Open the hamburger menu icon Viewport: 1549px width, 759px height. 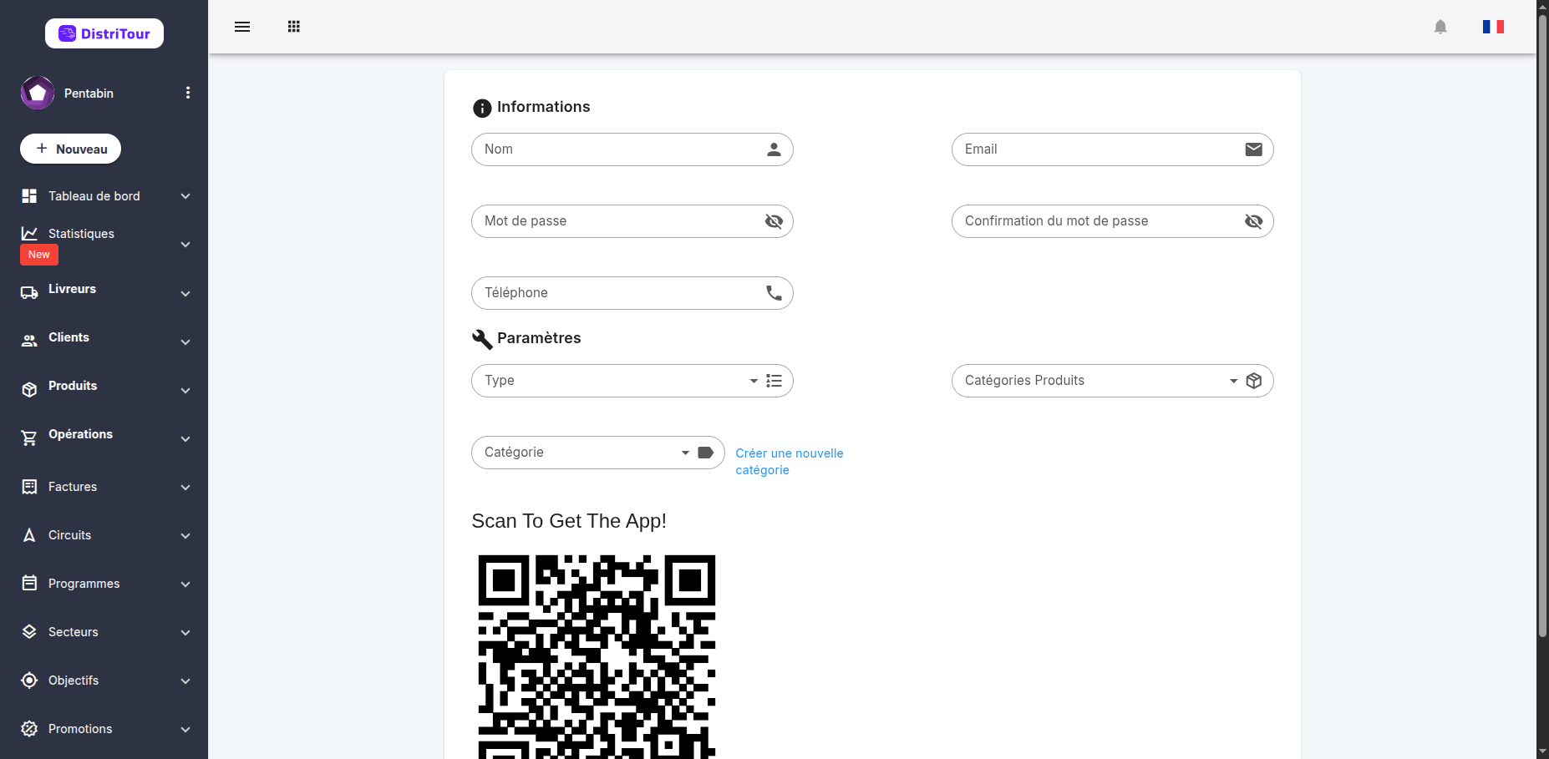242,27
